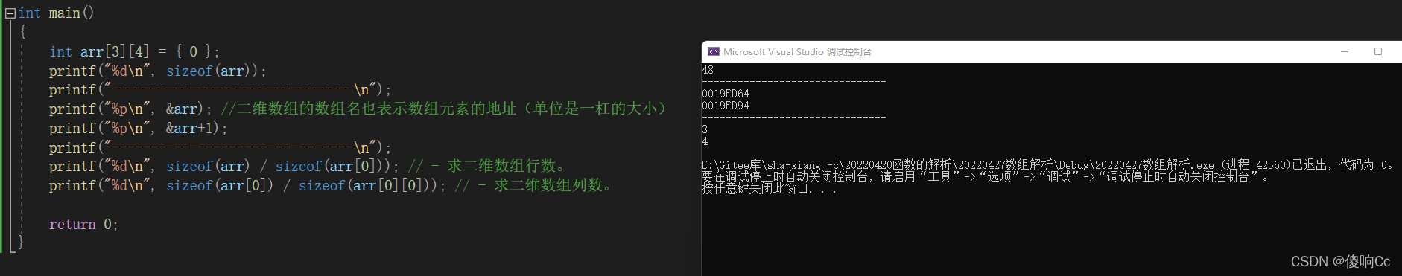
Task: Minimize the debug console window
Action: click(1345, 52)
